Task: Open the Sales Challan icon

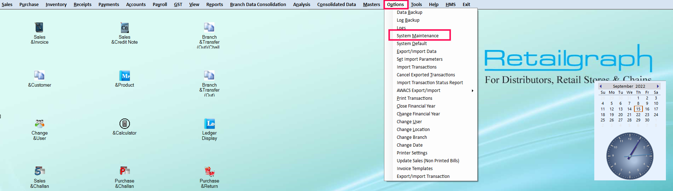Action: pyautogui.click(x=39, y=171)
